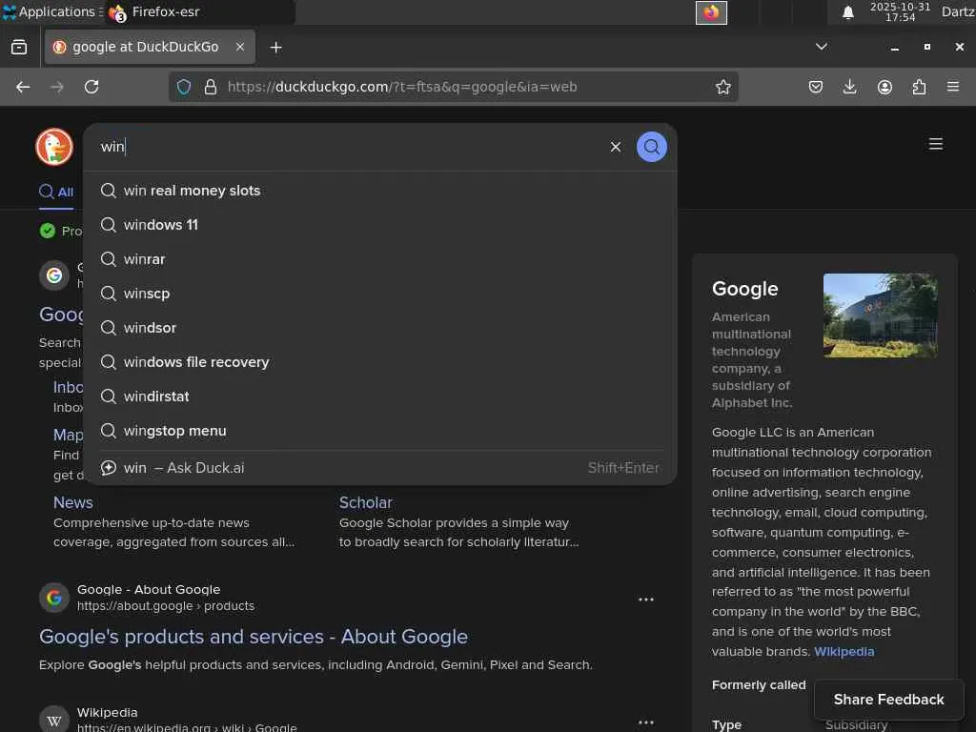Select suggestion "winrar"
976x732 pixels.
[380, 259]
